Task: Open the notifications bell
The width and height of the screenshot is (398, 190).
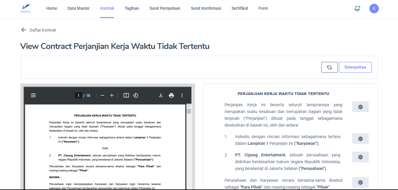Action: [x=357, y=9]
